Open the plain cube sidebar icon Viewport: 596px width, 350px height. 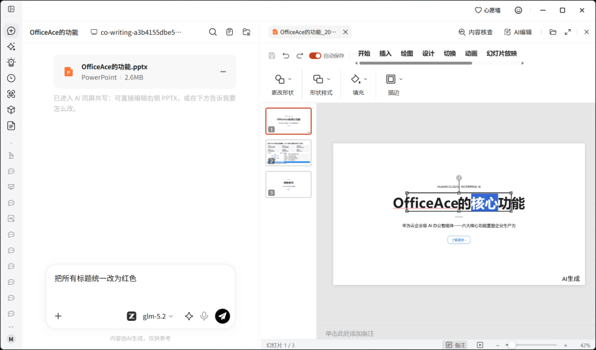11,110
